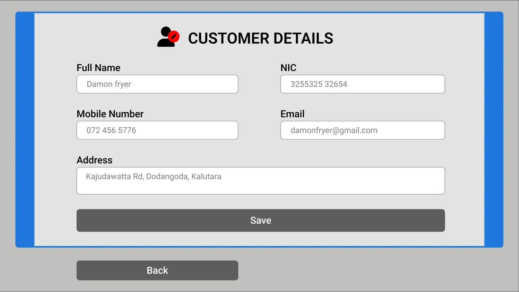Click the Full Name label
This screenshot has height=292, width=519.
tap(99, 68)
